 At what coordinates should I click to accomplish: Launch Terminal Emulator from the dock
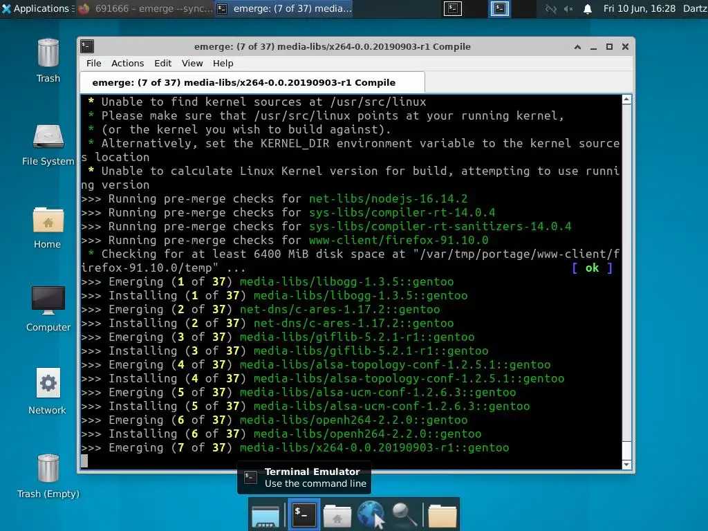304,514
